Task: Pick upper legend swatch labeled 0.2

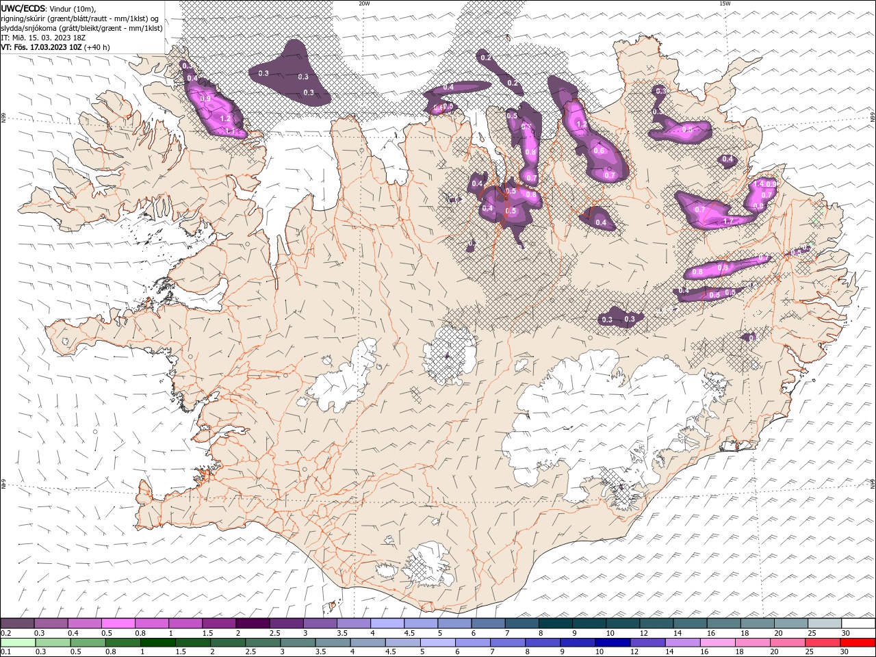Action: [17, 623]
